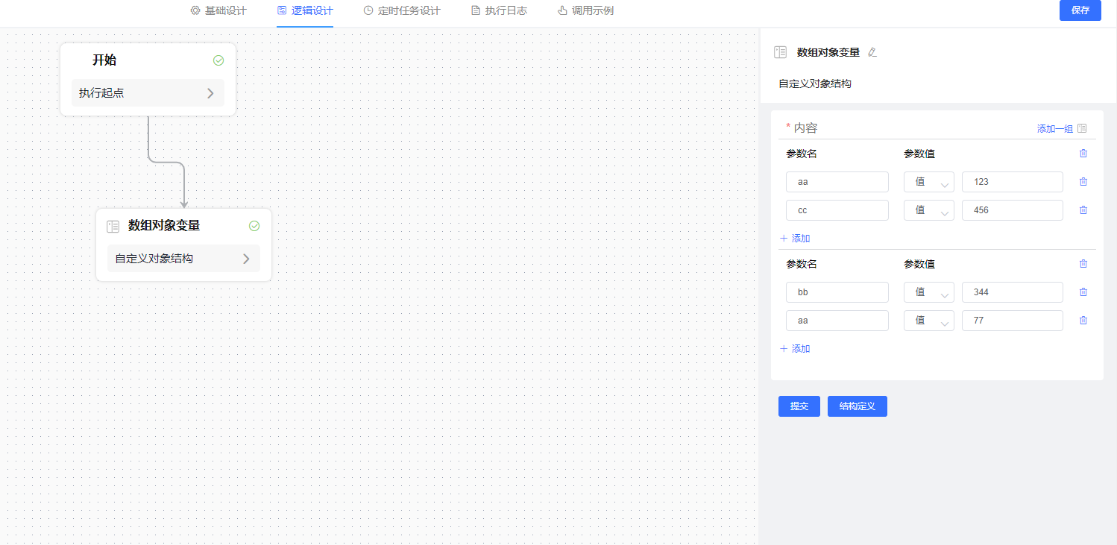The height and width of the screenshot is (545, 1117).
Task: Click the 结构定义 button
Action: [x=857, y=406]
